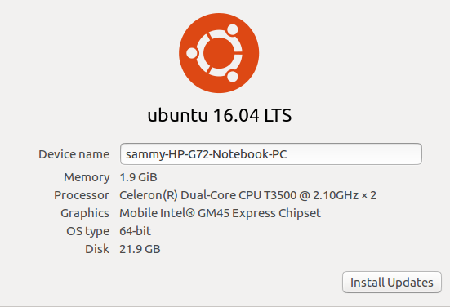This screenshot has width=450, height=307.
Task: Click the 'Graphics' label
Action: [85, 213]
